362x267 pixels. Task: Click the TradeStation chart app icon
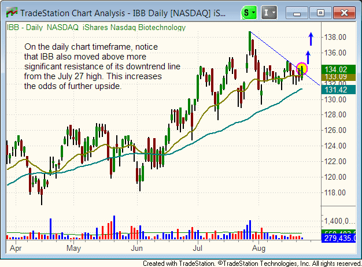(12, 12)
